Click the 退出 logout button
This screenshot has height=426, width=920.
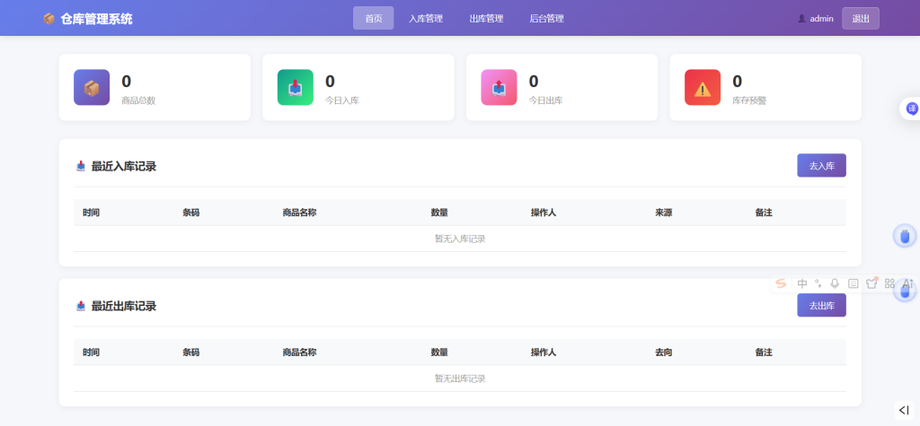point(860,18)
